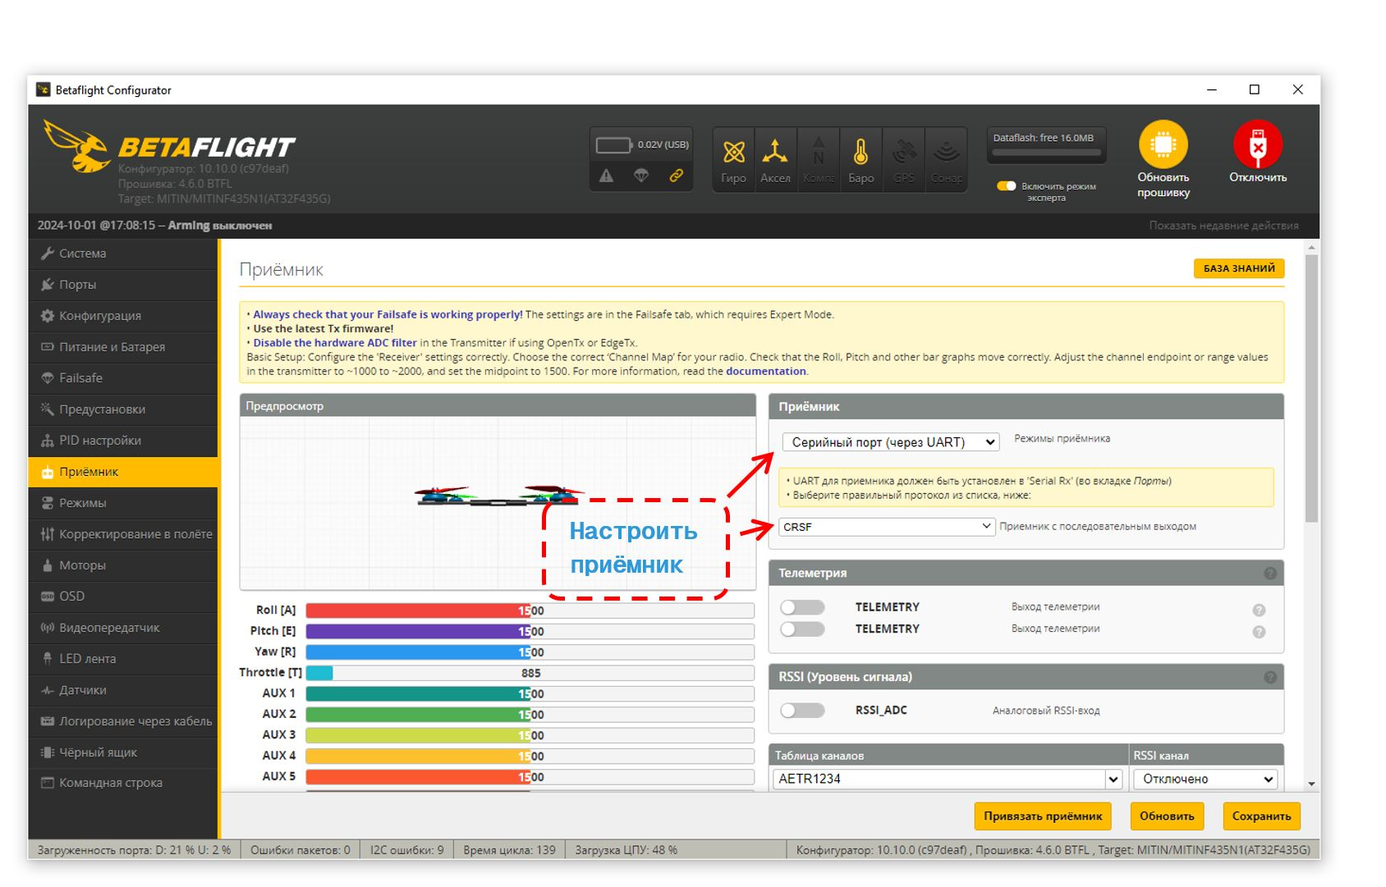Click the scrollbar down arrow
The height and width of the screenshot is (887, 1386).
click(1311, 784)
